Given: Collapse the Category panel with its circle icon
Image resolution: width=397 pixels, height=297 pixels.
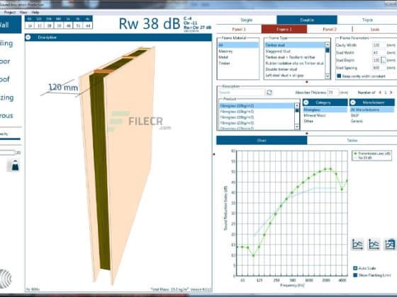Looking at the screenshot, I should click(x=306, y=103).
